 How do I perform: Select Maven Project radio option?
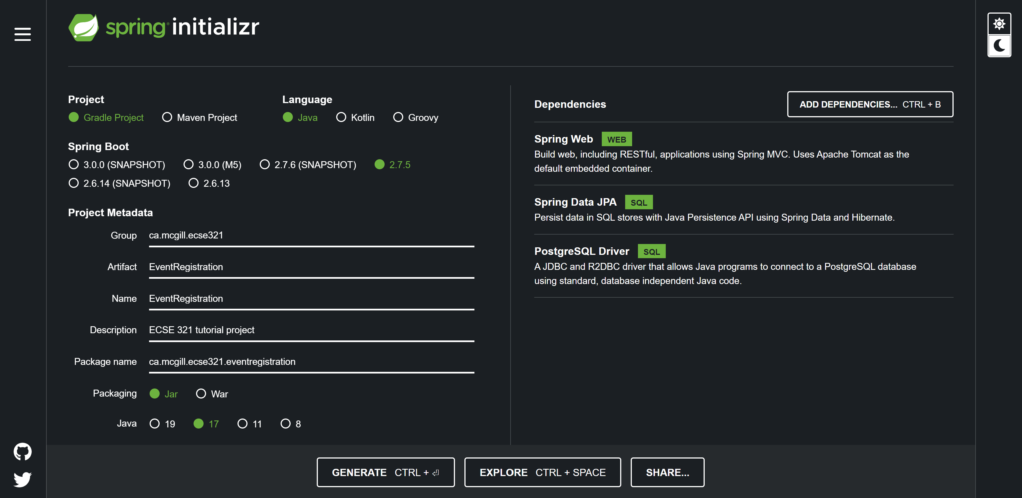point(167,117)
